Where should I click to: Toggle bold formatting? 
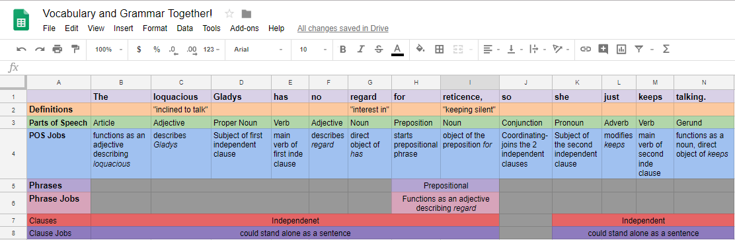coord(342,49)
